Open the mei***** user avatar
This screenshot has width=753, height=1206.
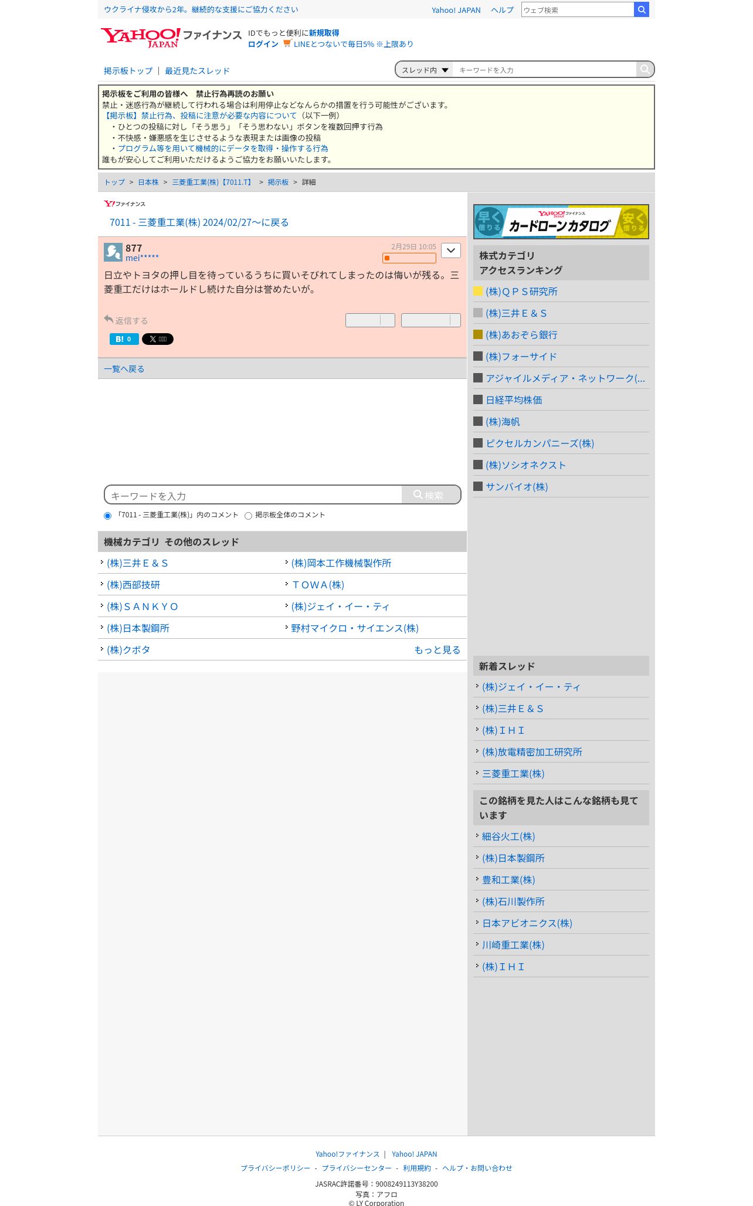(x=113, y=252)
